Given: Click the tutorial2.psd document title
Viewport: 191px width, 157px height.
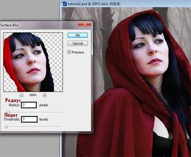Looking at the screenshot, I should pos(94,4).
